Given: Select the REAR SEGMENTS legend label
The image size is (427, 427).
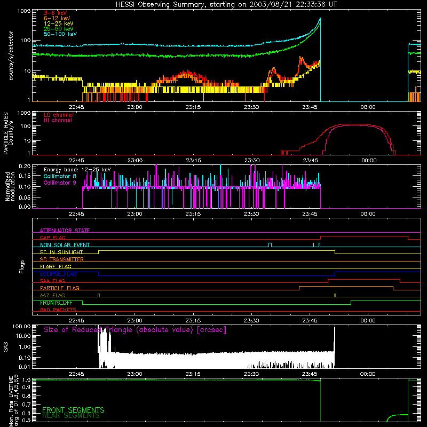Looking at the screenshot, I should coord(71,415).
